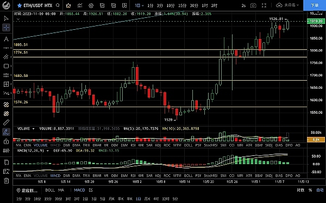Select the 3日 period in the bottom row

coord(94,199)
